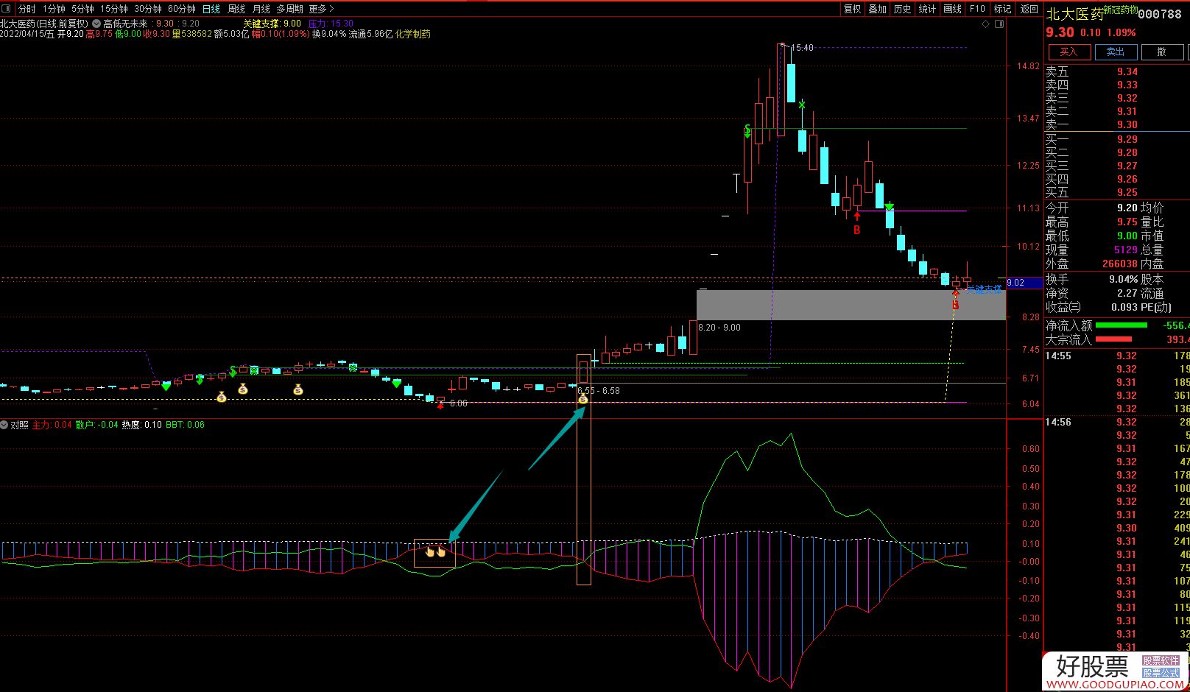
Task: Select the 60分钟 period
Action: tap(181, 9)
